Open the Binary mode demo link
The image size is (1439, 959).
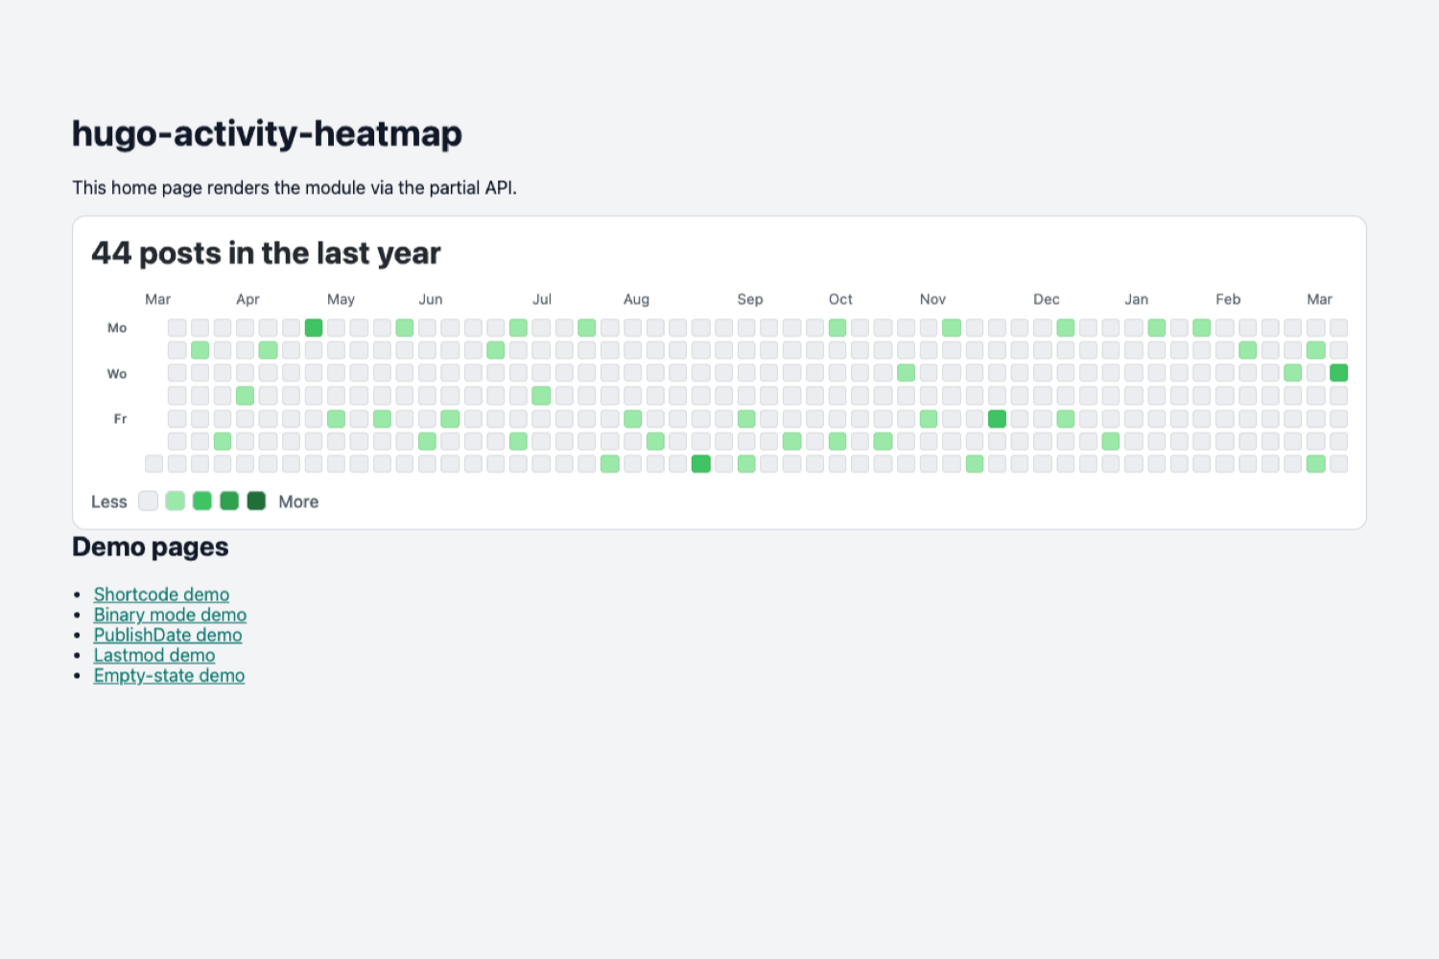click(x=170, y=615)
